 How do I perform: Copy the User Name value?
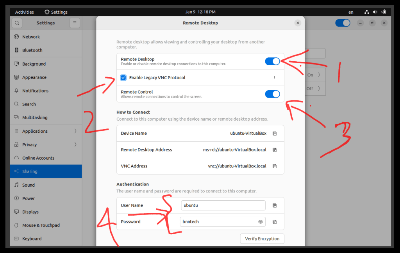click(275, 205)
